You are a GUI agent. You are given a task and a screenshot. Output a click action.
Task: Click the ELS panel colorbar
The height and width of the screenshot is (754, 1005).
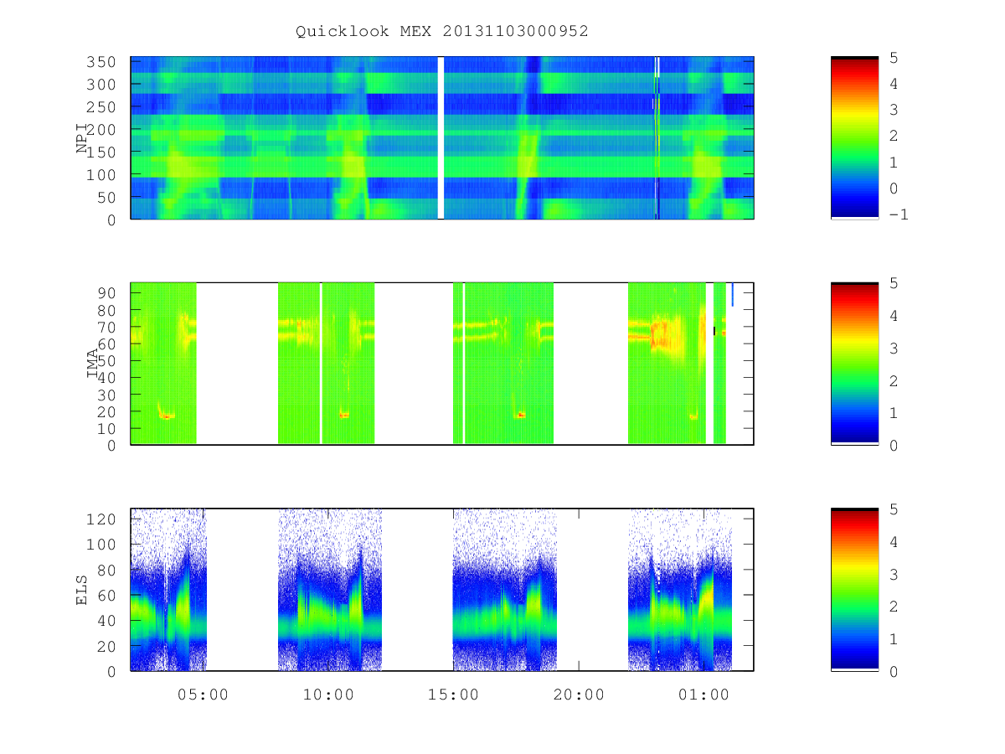[x=854, y=590]
